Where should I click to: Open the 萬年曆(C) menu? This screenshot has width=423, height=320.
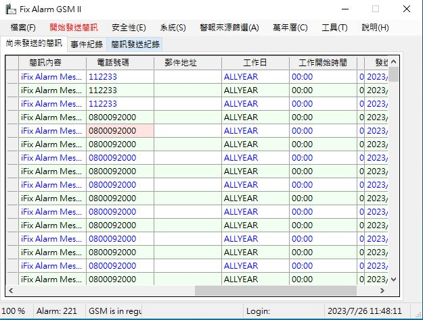point(290,28)
